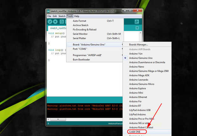Close the Arduino window
This screenshot has width=197, height=136.
[x=138, y=11]
